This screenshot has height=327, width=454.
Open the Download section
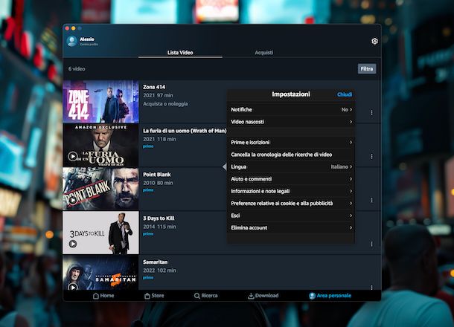[x=263, y=295]
